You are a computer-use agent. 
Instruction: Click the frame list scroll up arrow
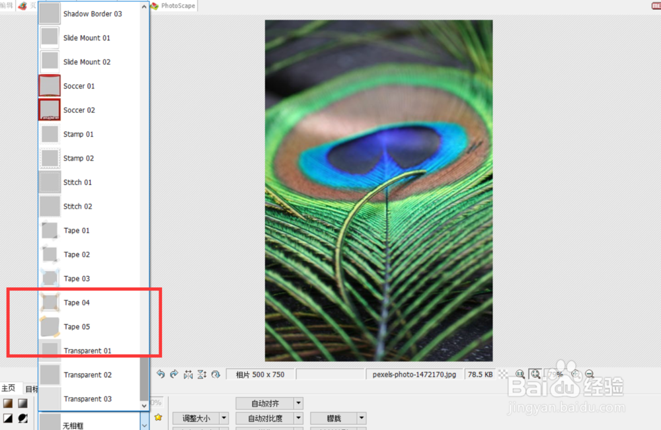144,7
